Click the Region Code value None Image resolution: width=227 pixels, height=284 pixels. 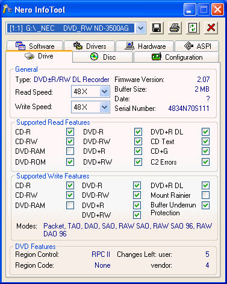(x=102, y=265)
